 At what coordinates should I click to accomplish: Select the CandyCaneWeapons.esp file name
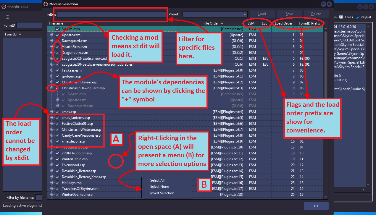81,135
